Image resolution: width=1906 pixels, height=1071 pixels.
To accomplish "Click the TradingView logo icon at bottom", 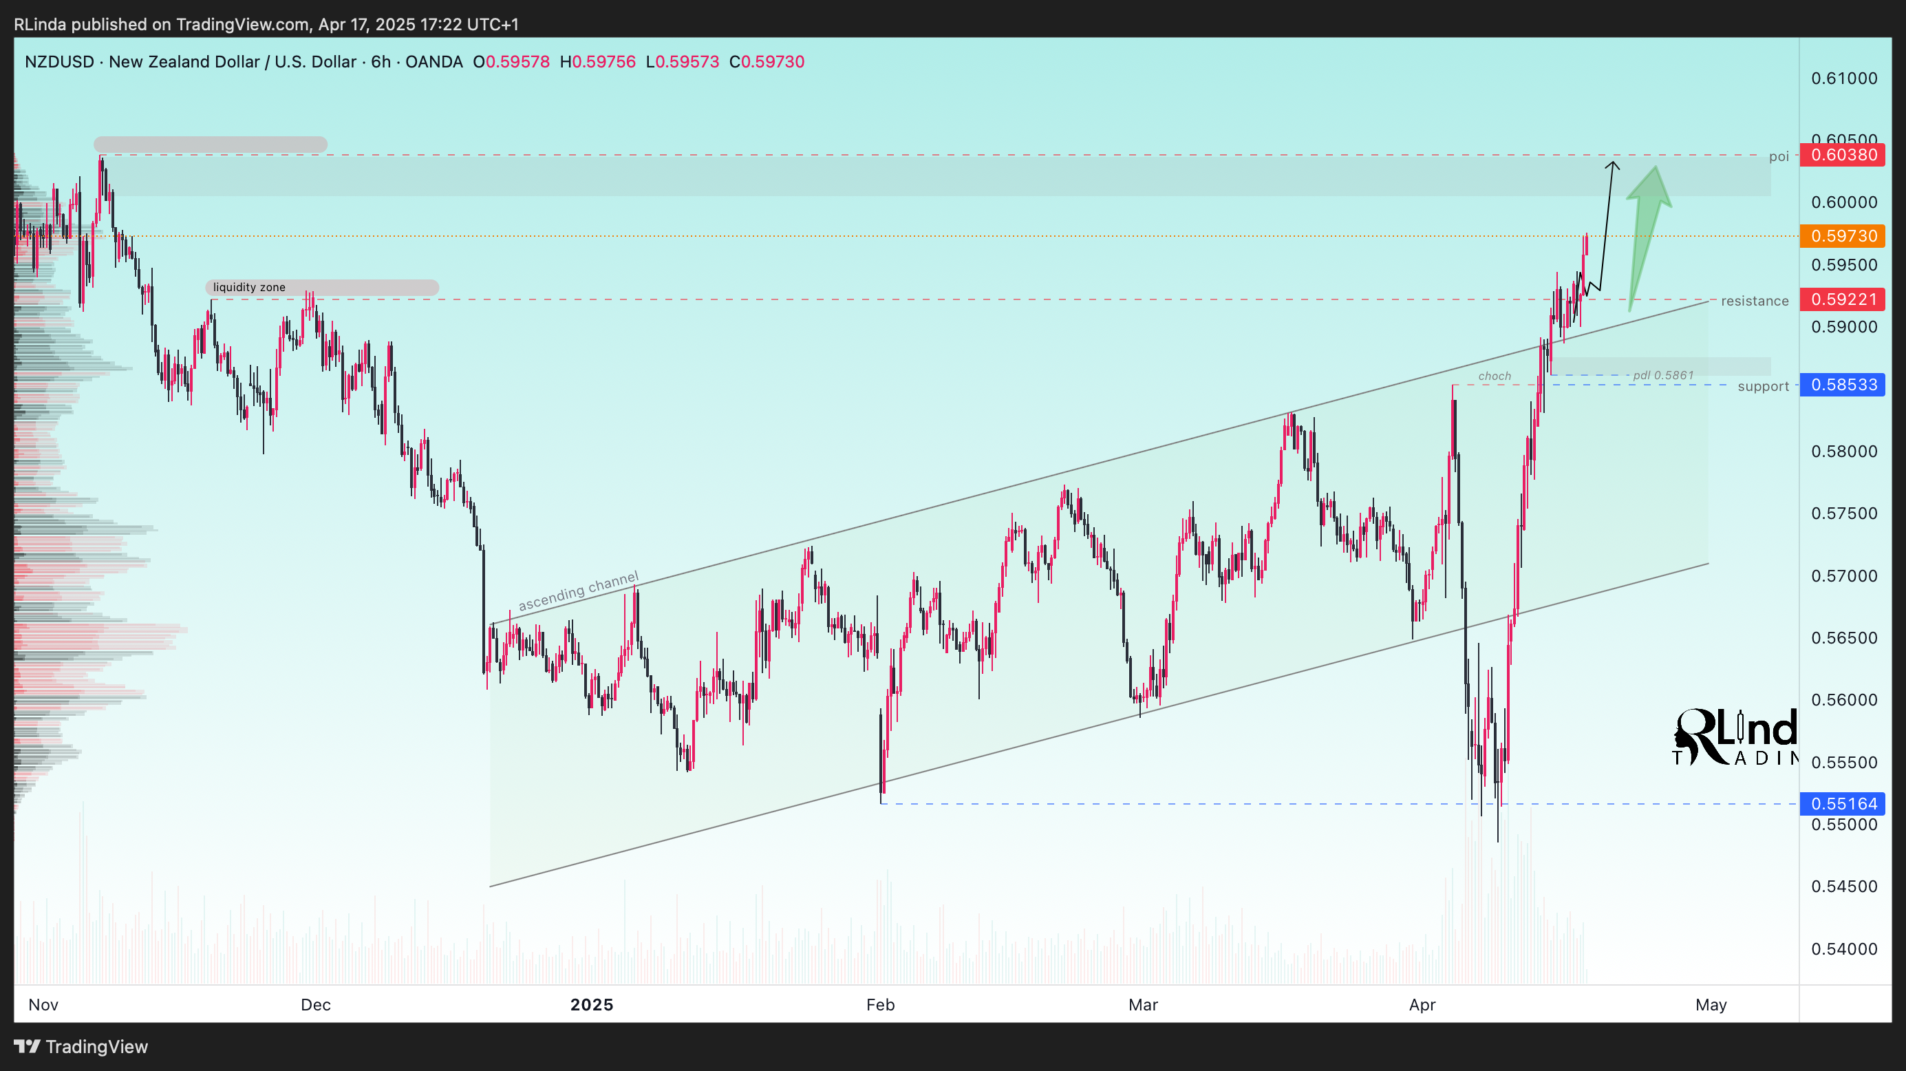I will (27, 1046).
